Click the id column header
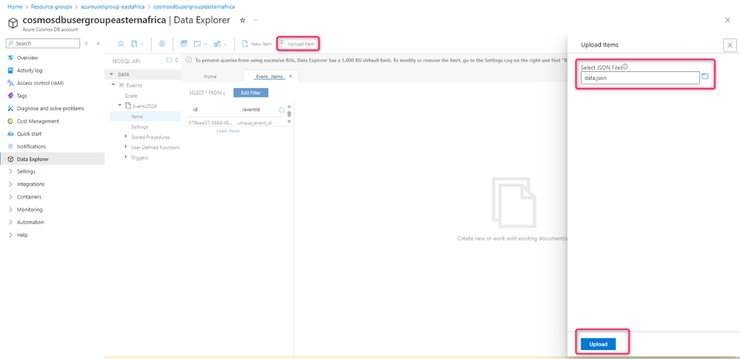Viewport: 740px width, 359px height. point(195,110)
